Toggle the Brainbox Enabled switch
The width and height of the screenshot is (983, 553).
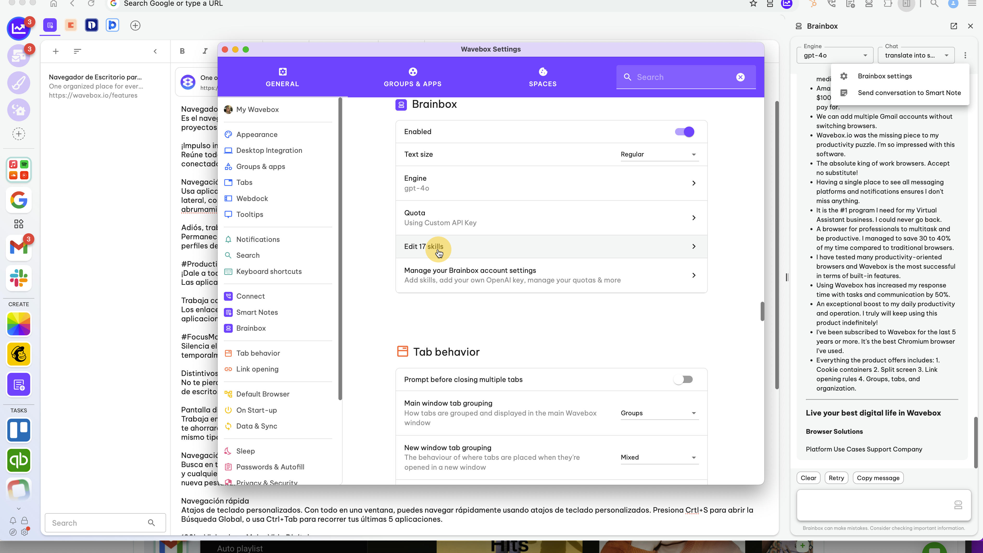[x=685, y=132]
